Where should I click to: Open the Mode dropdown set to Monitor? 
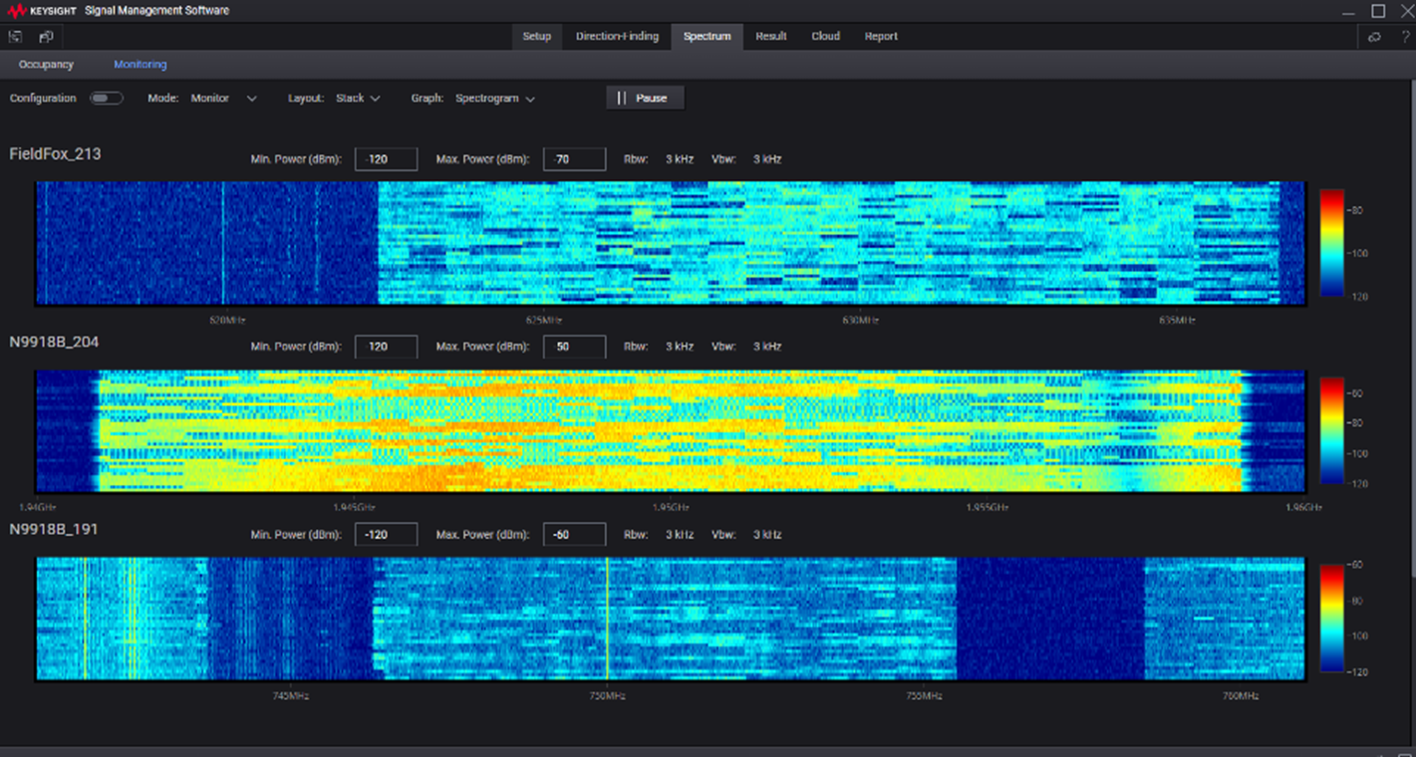pos(223,99)
